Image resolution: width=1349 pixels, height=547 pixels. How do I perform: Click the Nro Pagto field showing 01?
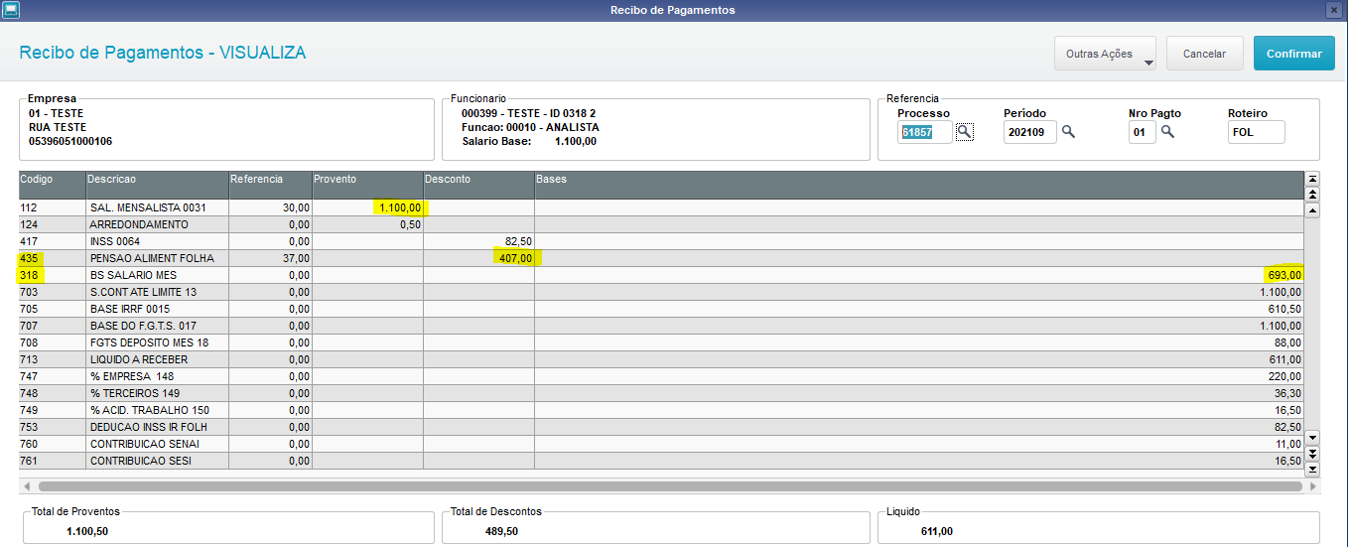(1143, 132)
